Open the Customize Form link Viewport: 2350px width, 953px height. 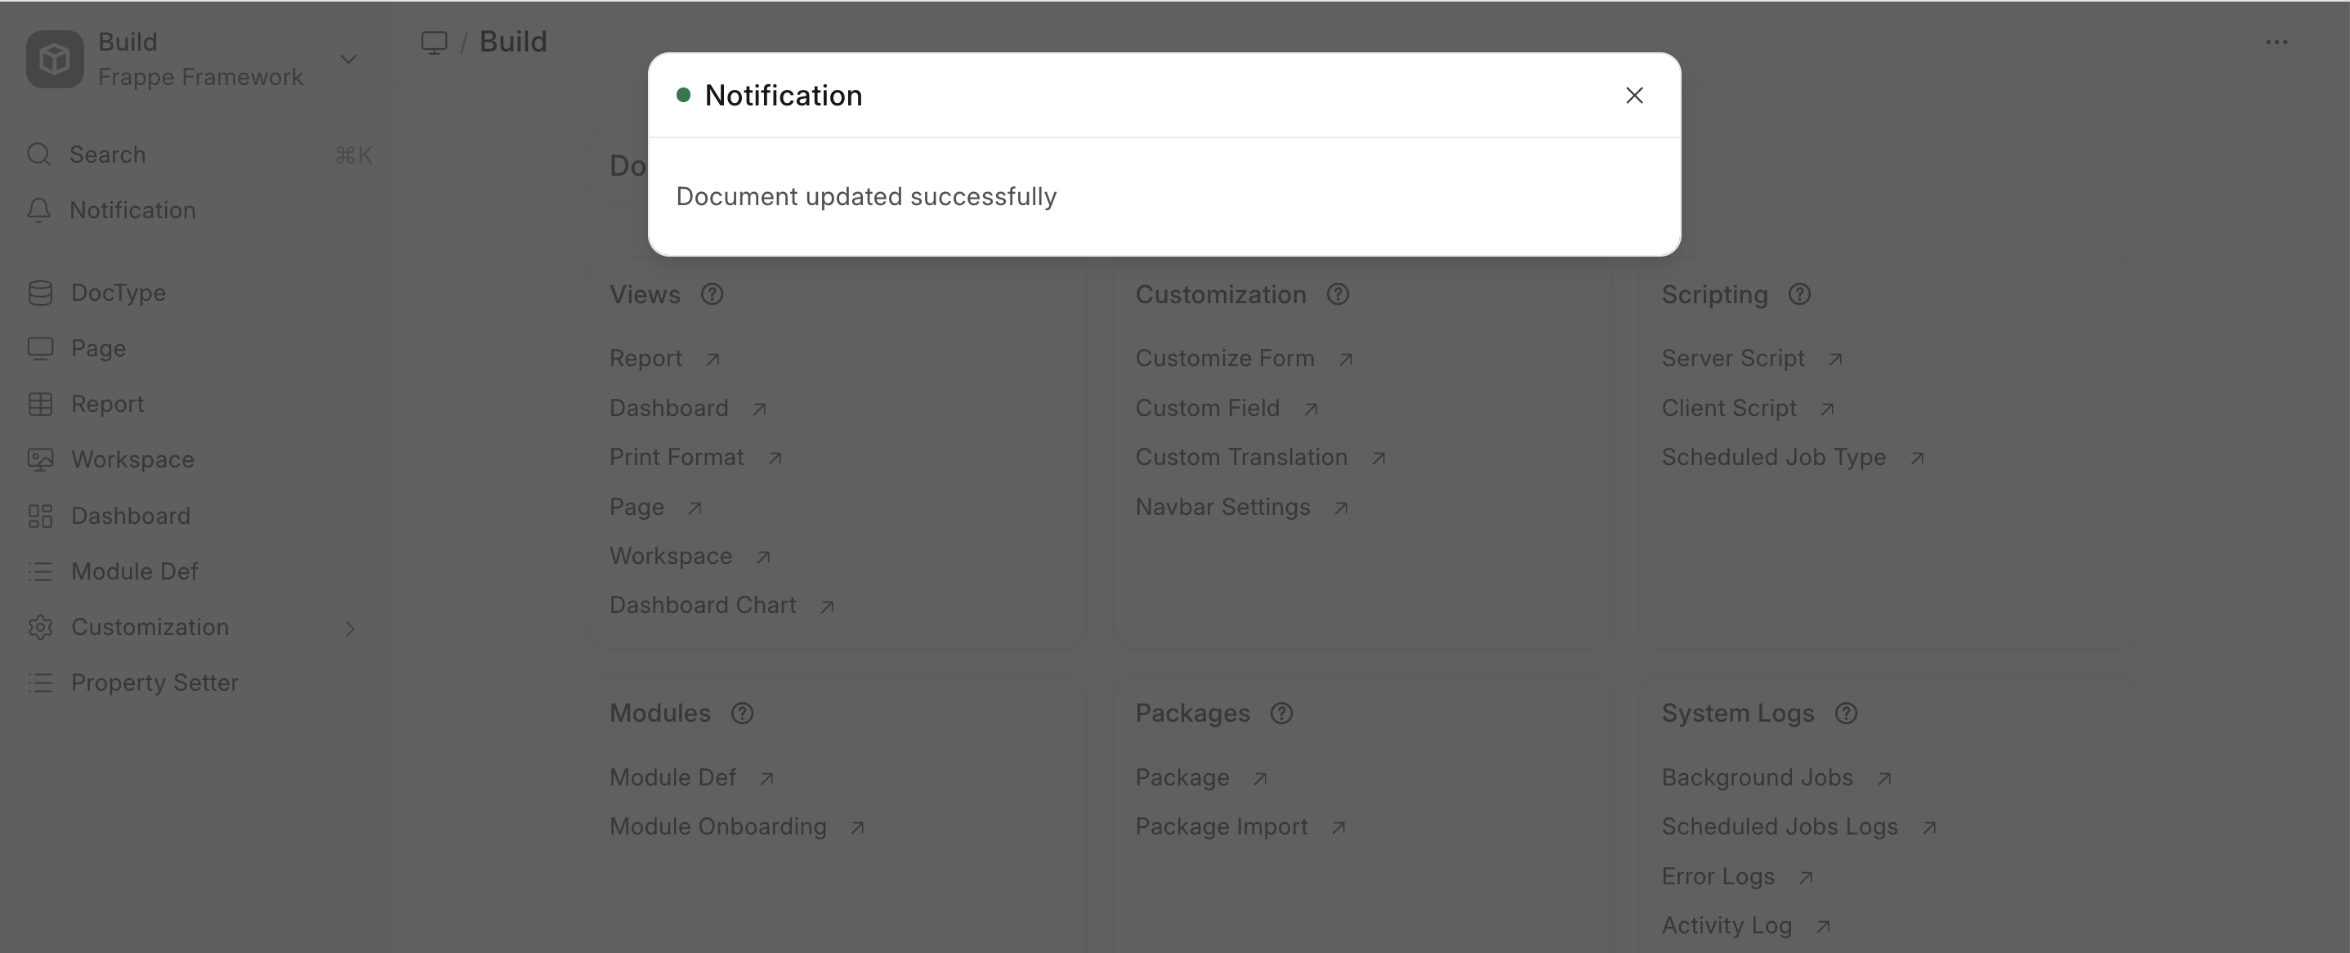point(1224,359)
